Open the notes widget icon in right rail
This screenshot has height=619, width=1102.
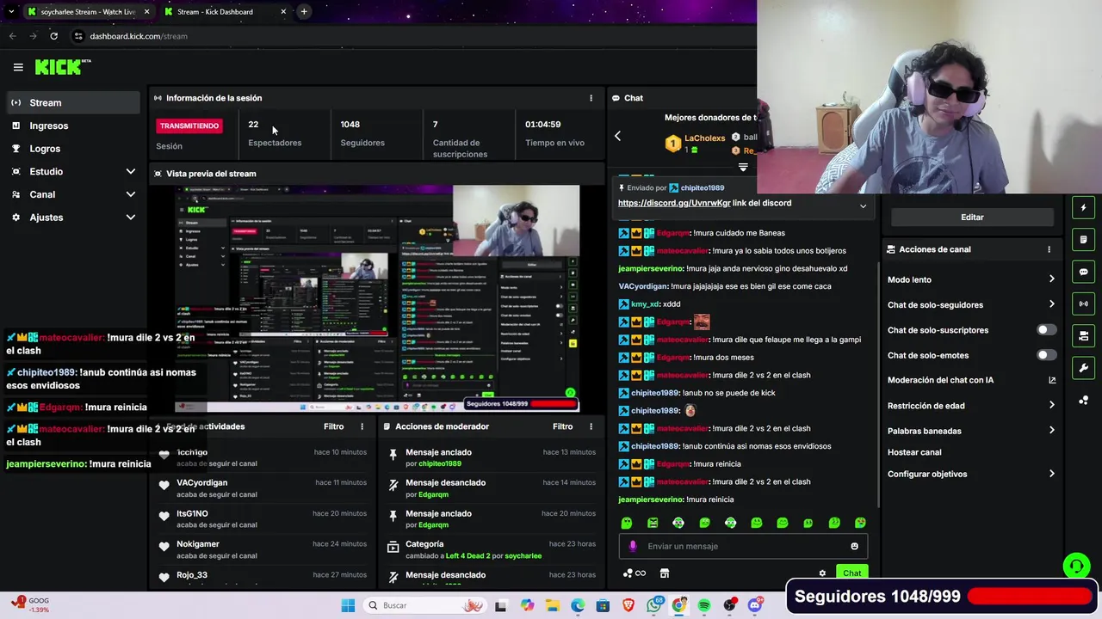1083,240
